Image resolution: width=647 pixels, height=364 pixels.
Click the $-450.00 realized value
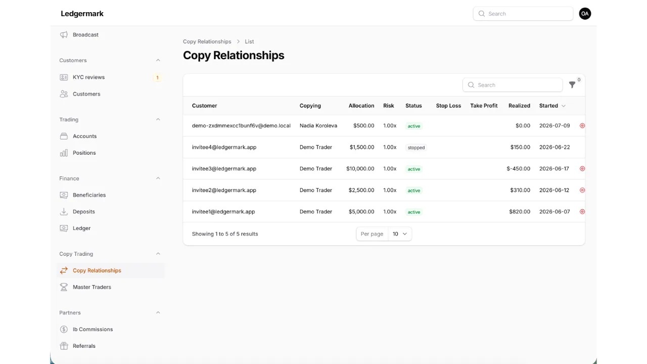coord(519,168)
